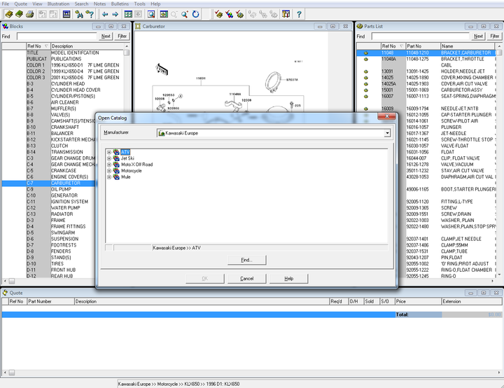Image resolution: width=504 pixels, height=388 pixels.
Task: Click the Find... button in Open Catalog
Action: pyautogui.click(x=247, y=260)
